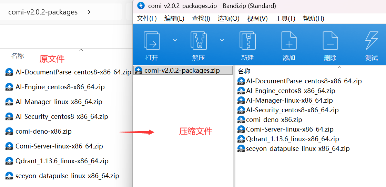Select seeyon-datapulse-linux-x86_64.zip in Bandizip list
The image size is (386, 187).
coord(298,149)
